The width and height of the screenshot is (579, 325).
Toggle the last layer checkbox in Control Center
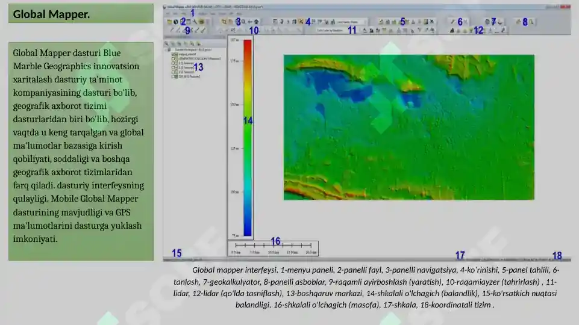(x=174, y=76)
